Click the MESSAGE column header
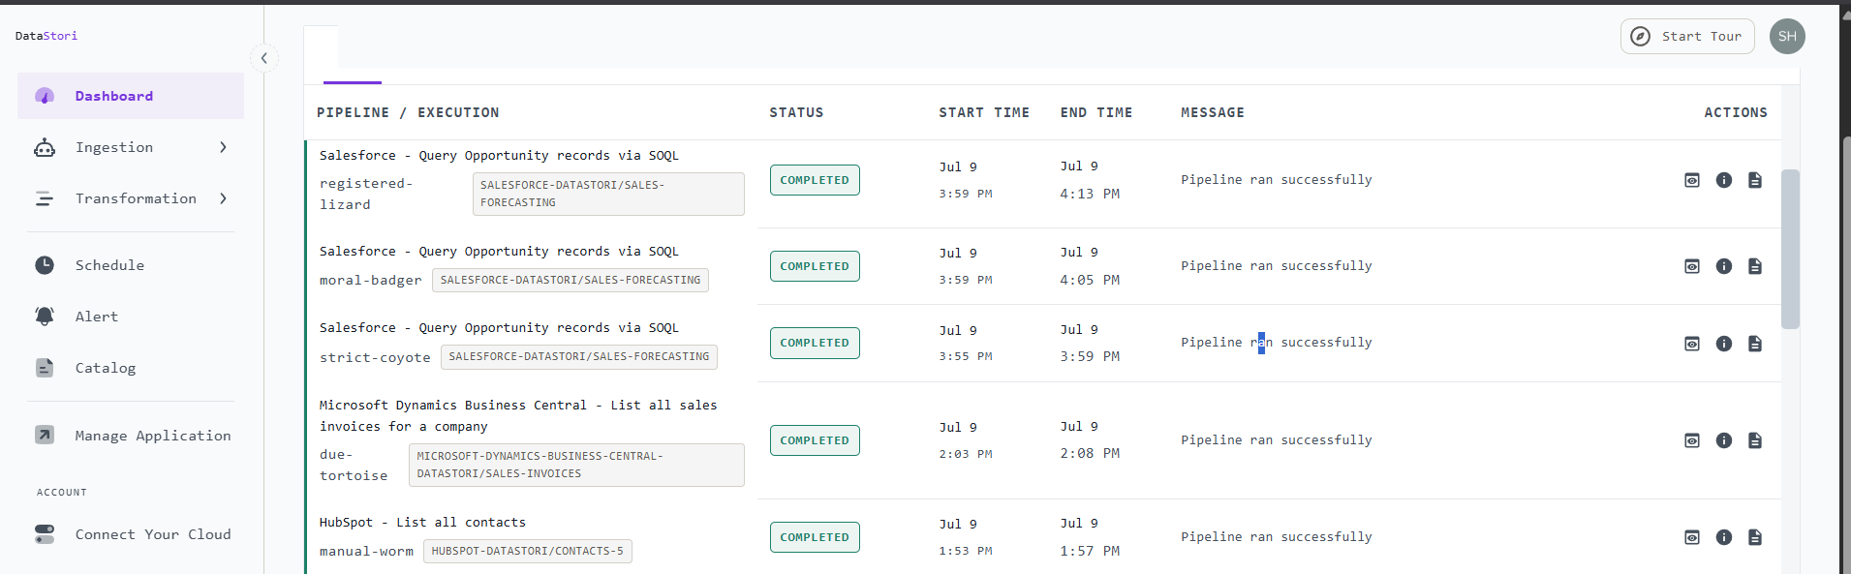Image resolution: width=1851 pixels, height=574 pixels. (1213, 113)
